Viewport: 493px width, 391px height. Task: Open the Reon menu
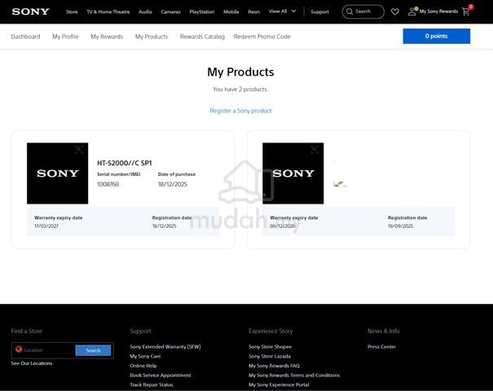click(253, 12)
